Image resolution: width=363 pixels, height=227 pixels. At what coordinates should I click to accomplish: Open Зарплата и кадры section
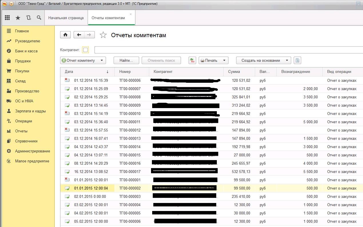30,111
